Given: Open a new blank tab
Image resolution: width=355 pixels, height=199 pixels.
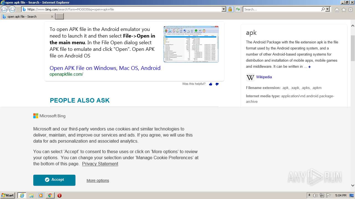Looking at the screenshot, I should [x=60, y=17].
